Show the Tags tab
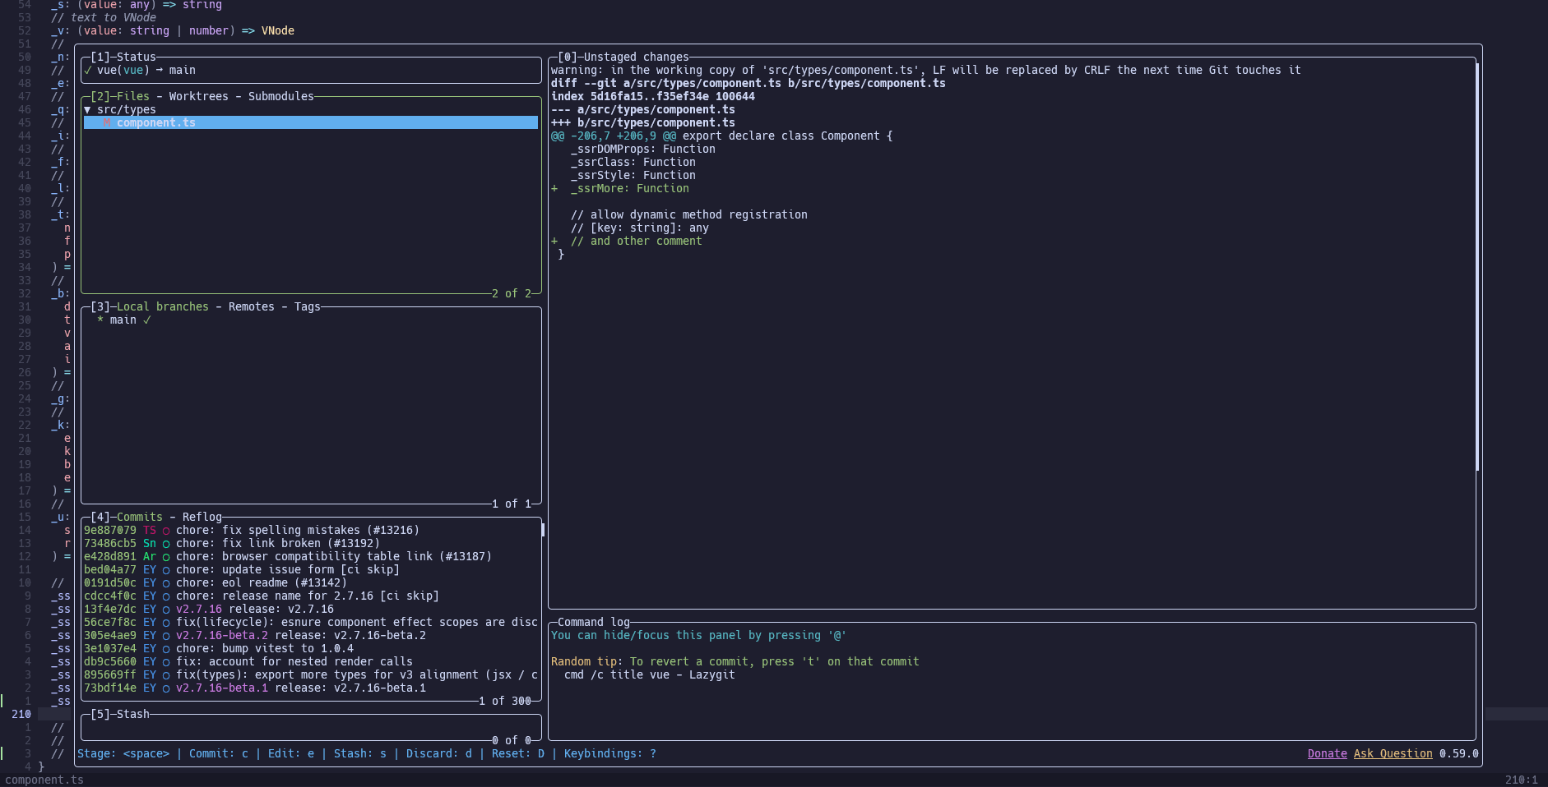1548x787 pixels. tap(307, 307)
